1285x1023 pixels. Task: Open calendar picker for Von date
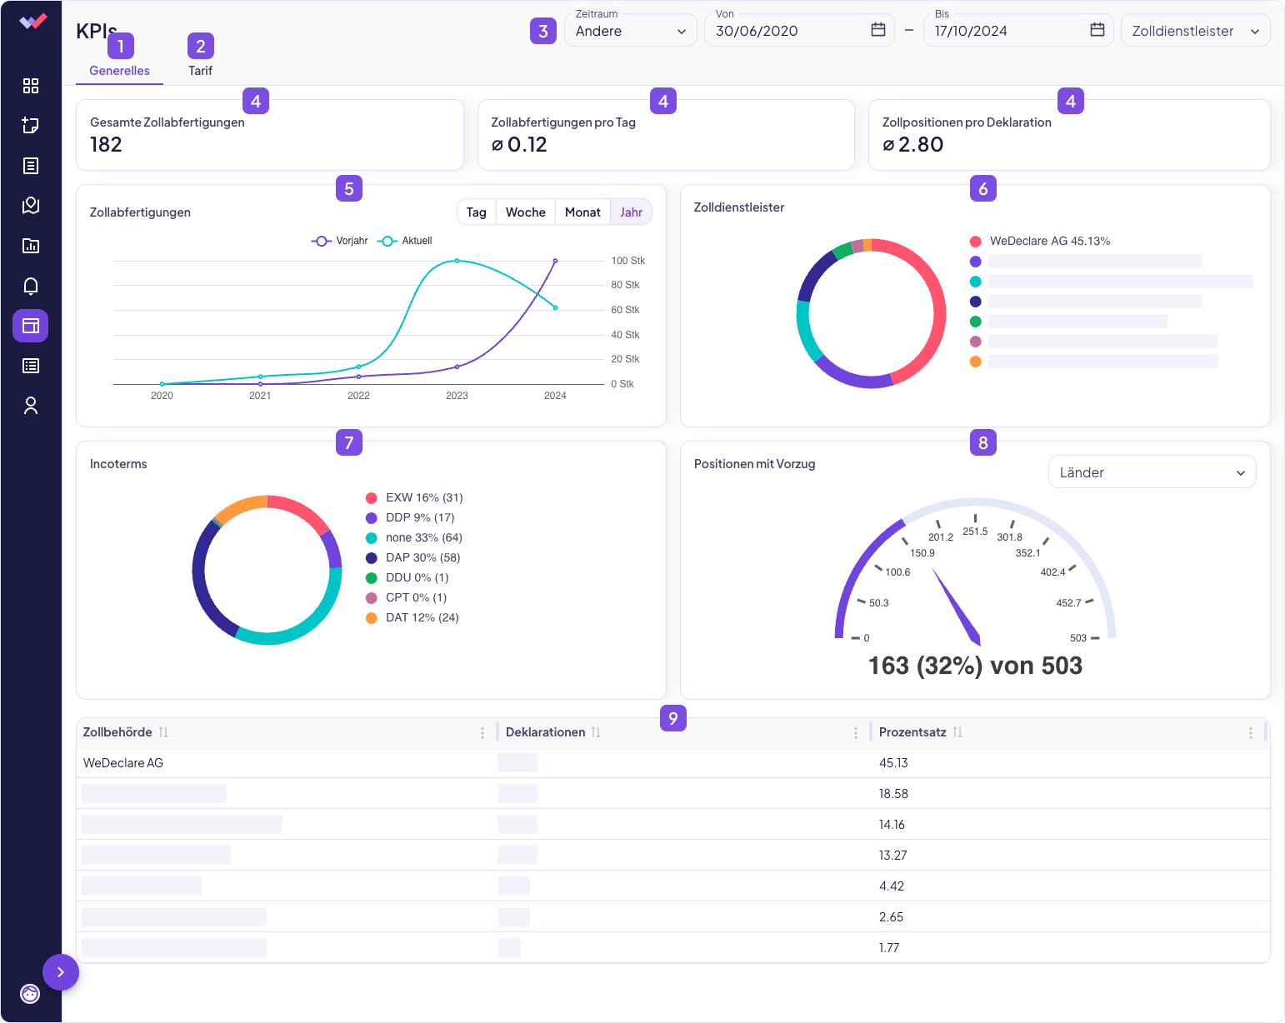(877, 30)
